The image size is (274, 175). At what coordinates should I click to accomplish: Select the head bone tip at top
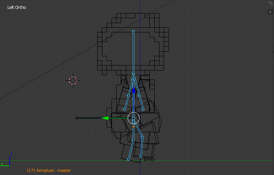133,31
